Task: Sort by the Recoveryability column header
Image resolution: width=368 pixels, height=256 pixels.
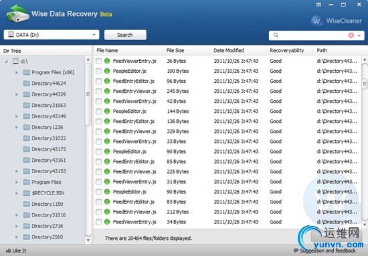Action: point(290,50)
